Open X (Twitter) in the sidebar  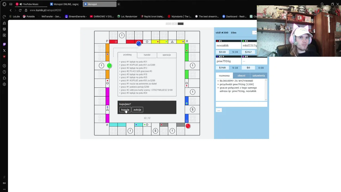pyautogui.click(x=4, y=50)
